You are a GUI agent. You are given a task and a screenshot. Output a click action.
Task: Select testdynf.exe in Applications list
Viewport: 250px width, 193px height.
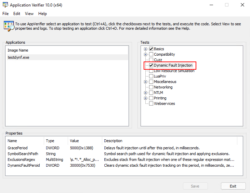67,57
